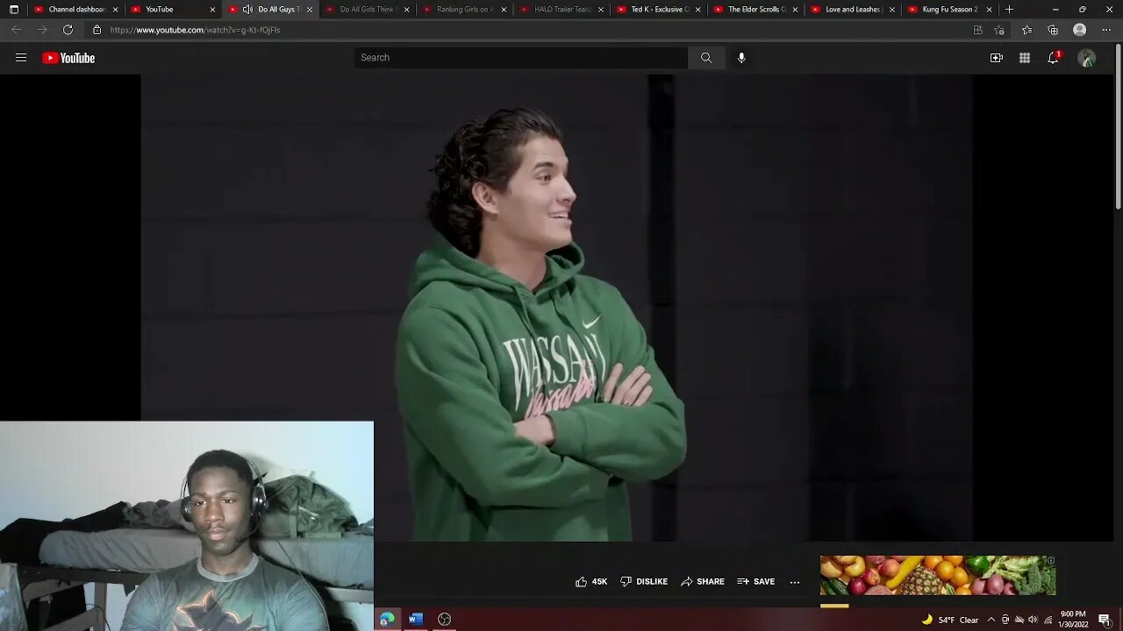Open the browser Collections panel

(x=1053, y=30)
